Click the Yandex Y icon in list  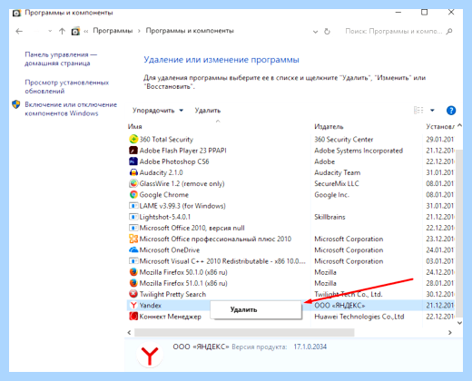[x=133, y=306]
